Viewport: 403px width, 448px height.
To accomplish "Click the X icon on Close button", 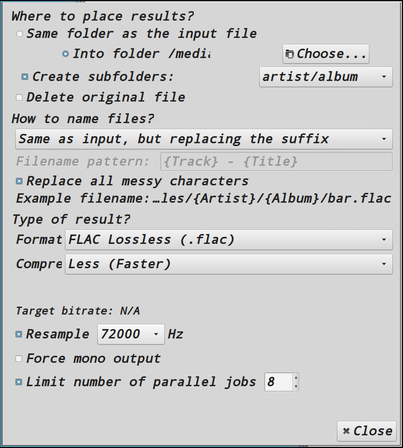I will tap(346, 431).
